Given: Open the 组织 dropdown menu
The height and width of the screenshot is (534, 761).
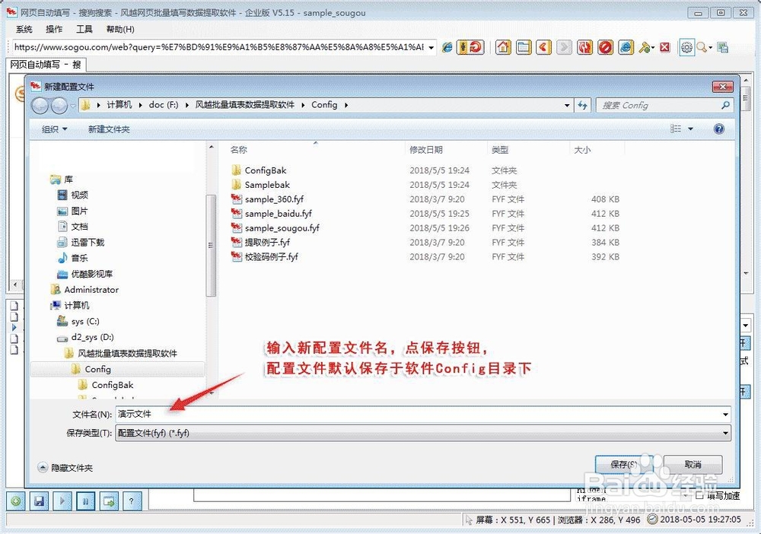Looking at the screenshot, I should [x=54, y=129].
